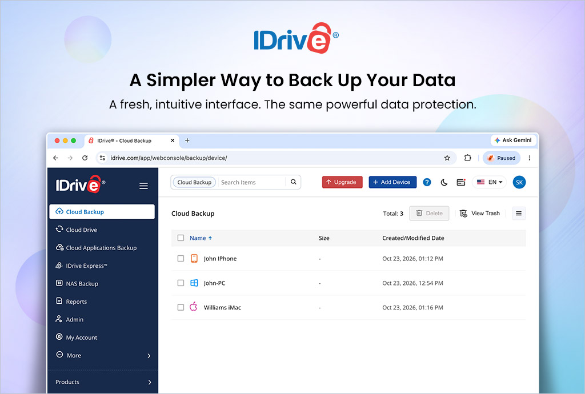
Task: Reload the page with the refresh icon
Action: point(85,158)
